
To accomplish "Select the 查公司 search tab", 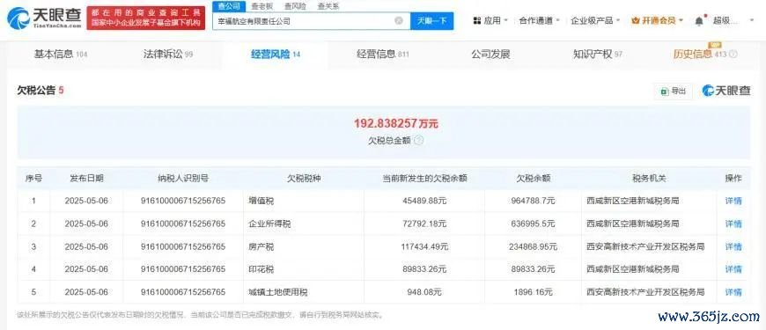I will pyautogui.click(x=229, y=6).
